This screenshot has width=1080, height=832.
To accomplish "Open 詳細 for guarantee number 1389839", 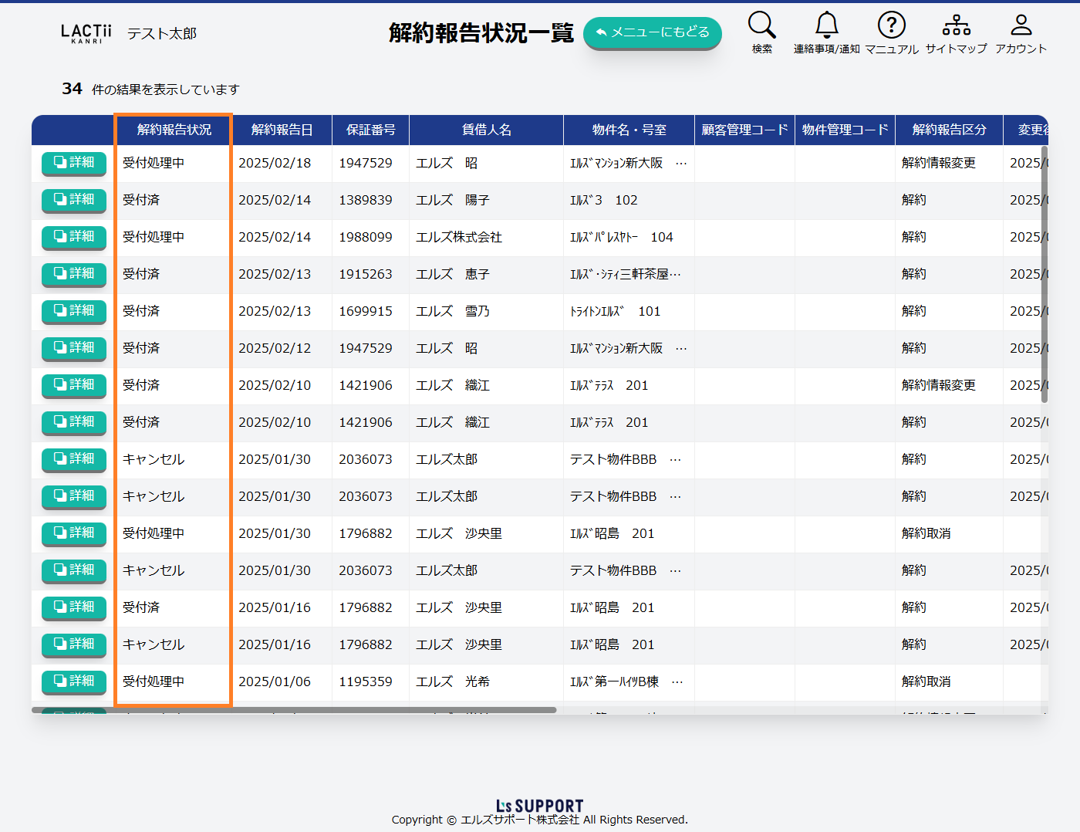I will (74, 200).
